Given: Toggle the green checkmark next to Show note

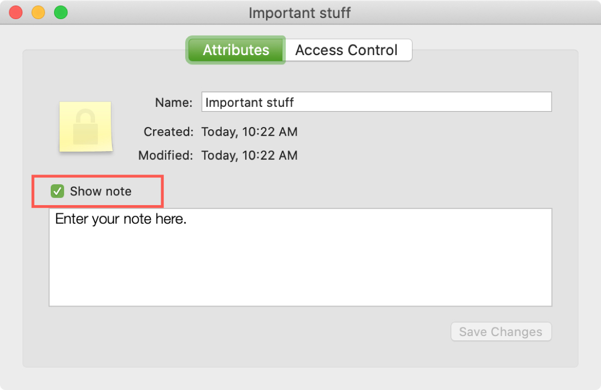Looking at the screenshot, I should point(56,191).
